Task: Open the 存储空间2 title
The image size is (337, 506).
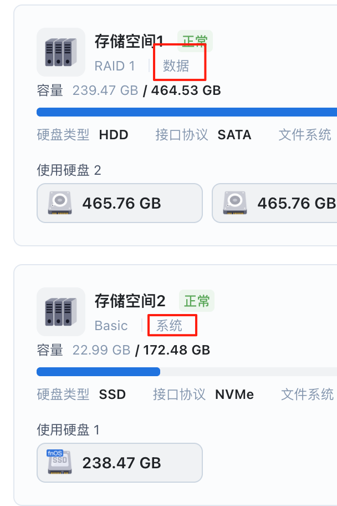Action: click(x=130, y=301)
